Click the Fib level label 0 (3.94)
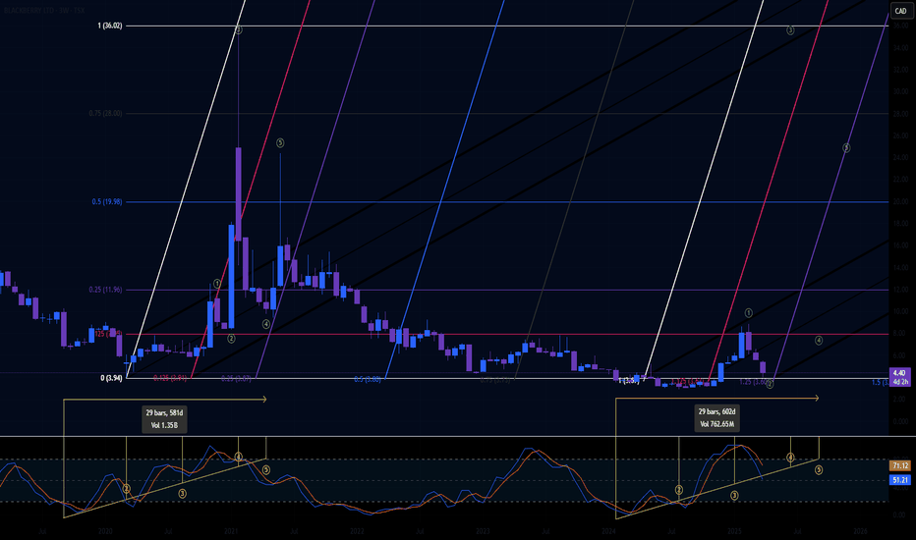 (x=111, y=378)
